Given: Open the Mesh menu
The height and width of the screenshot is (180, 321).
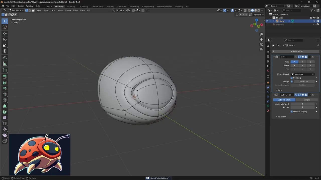Looking at the screenshot, I should pyautogui.click(x=60, y=10).
